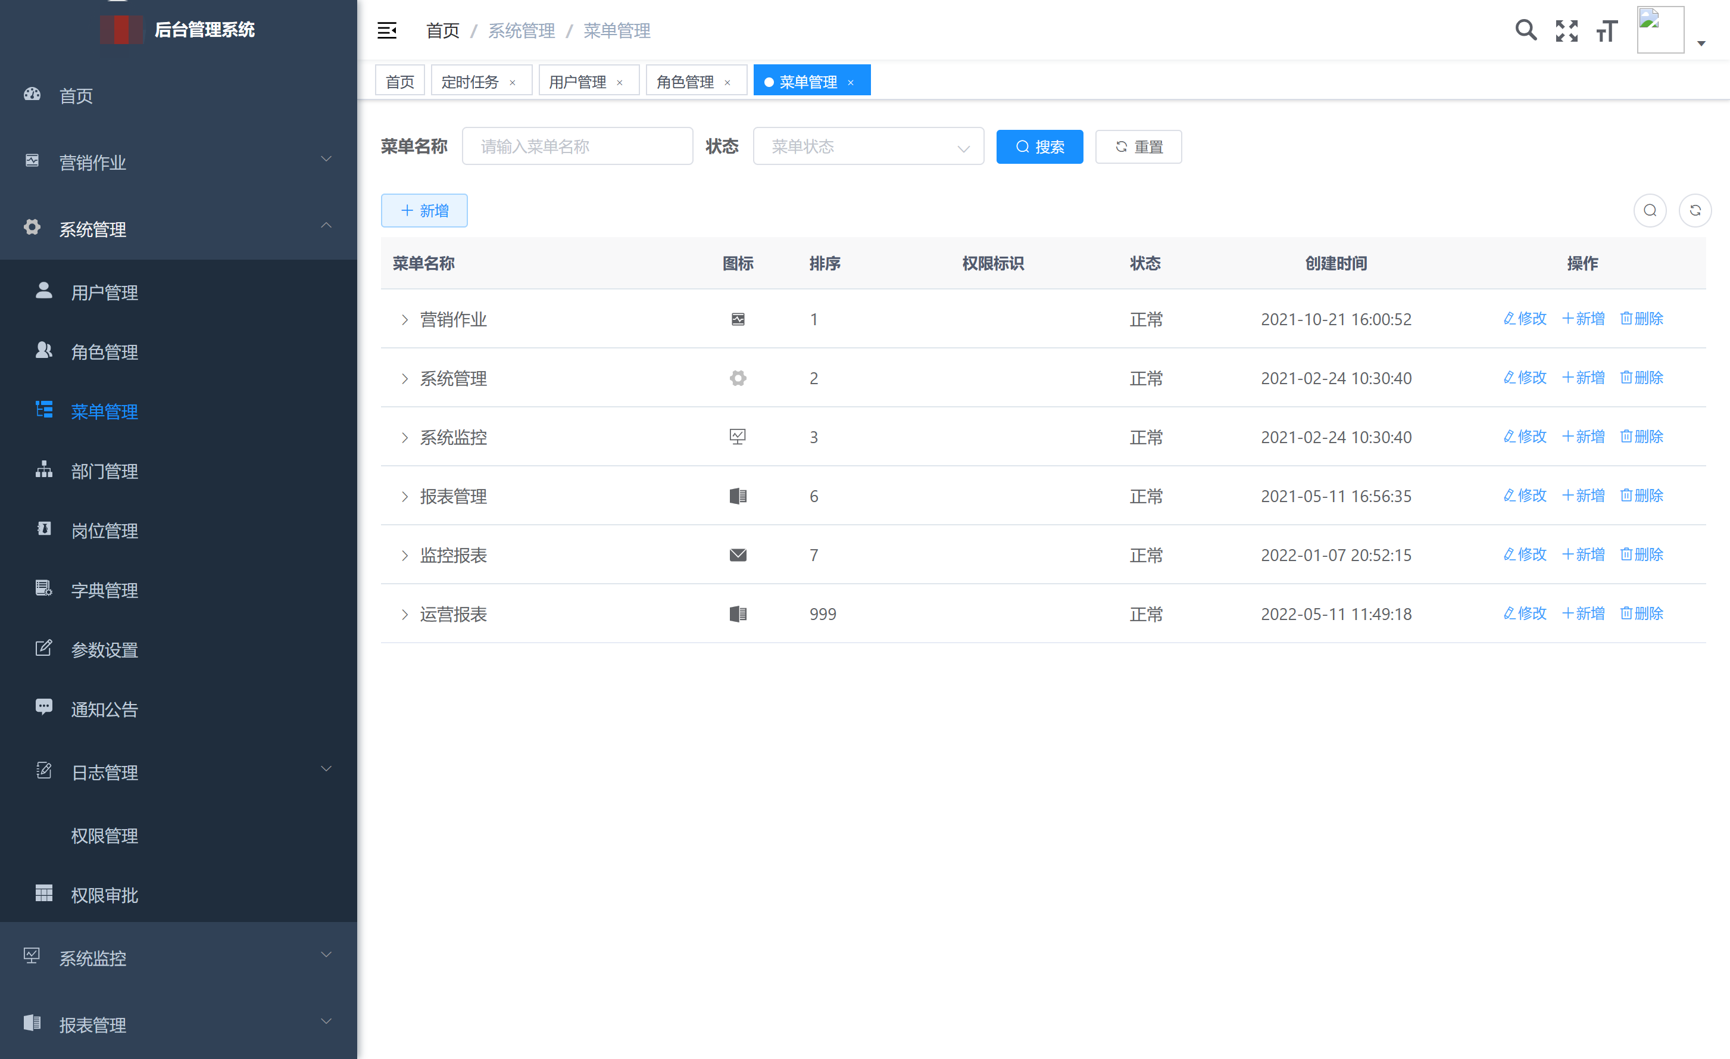This screenshot has width=1730, height=1059.
Task: Click 修改 for the 报表管理 row
Action: click(x=1524, y=495)
